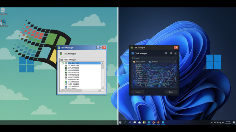Select the second desktop icon on retro desktop

[x=3, y=23]
